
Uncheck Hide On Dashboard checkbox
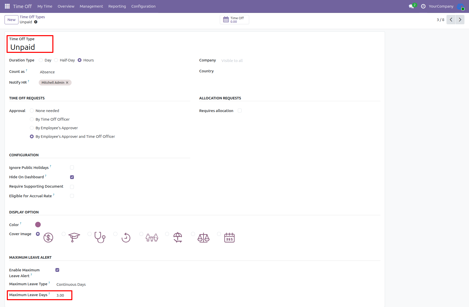click(x=72, y=177)
